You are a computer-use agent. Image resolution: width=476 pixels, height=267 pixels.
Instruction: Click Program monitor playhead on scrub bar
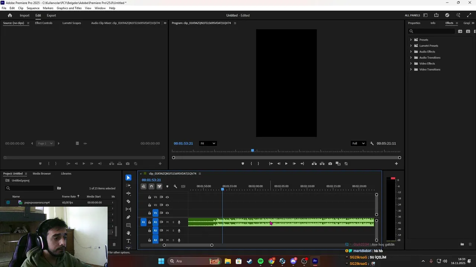253,151
